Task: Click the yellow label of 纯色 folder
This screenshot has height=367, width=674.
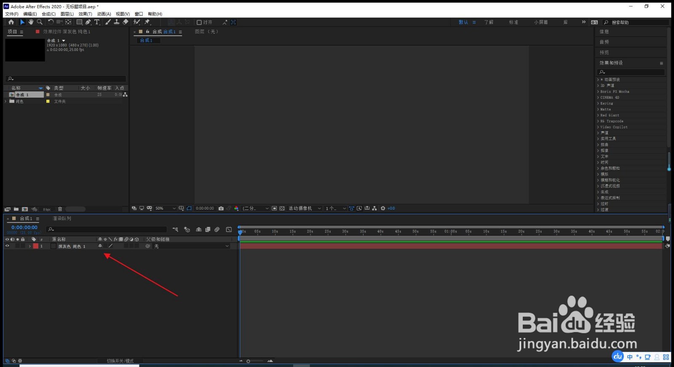Action: coord(48,101)
